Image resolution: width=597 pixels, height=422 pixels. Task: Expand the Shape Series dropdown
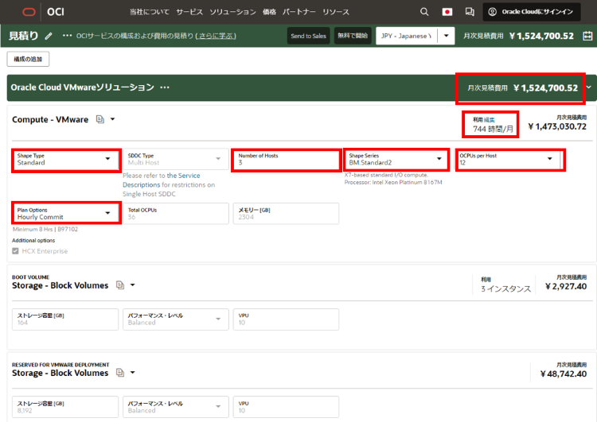(396, 159)
